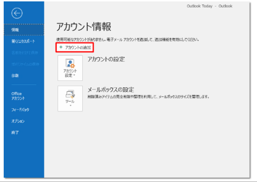
Task: Click the メールボックスの設定 heading
Action: [111, 90]
